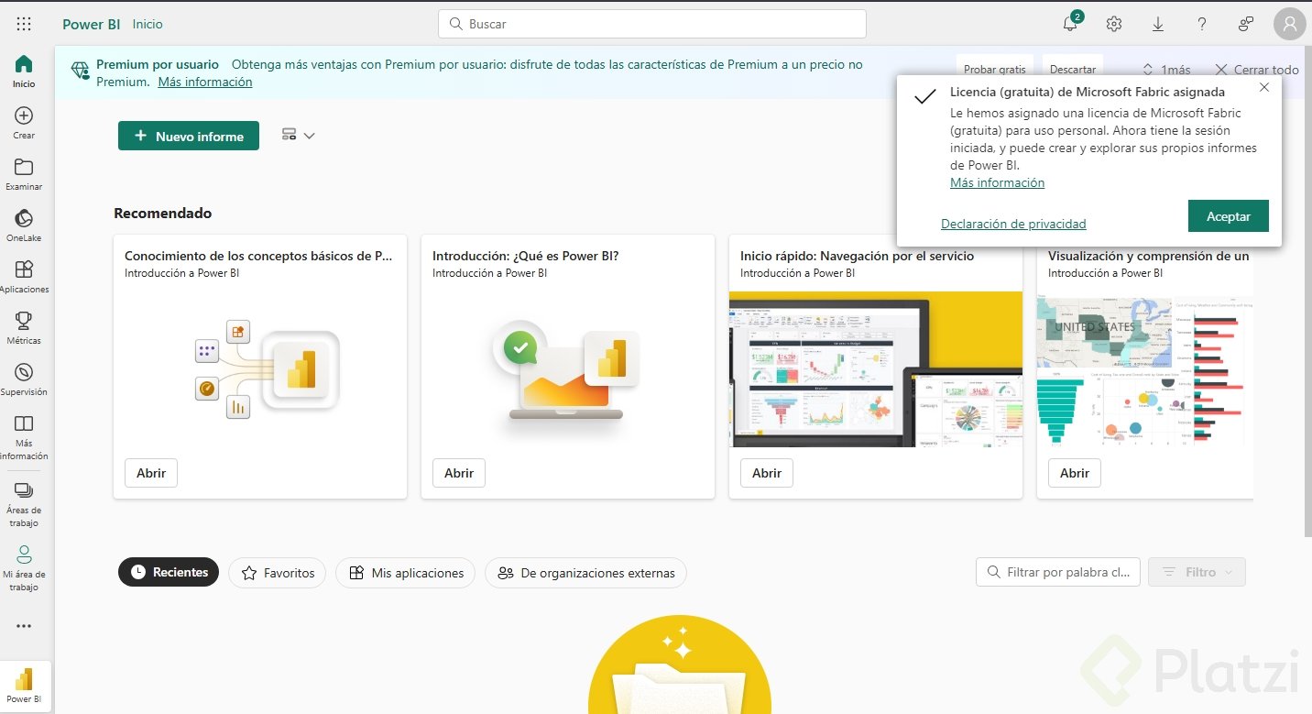Click Abrir on Inicio rápido card

767,473
